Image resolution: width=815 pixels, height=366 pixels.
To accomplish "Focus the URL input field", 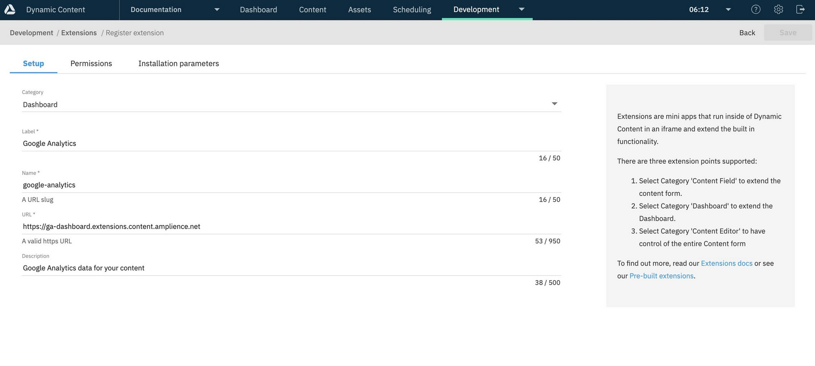I will [x=291, y=227].
